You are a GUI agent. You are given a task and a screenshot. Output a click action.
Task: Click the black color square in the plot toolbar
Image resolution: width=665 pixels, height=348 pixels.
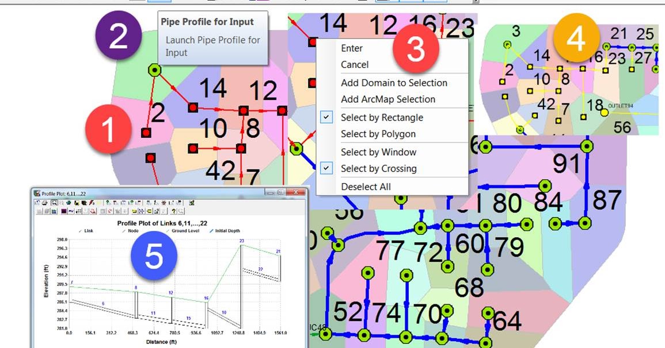(64, 211)
